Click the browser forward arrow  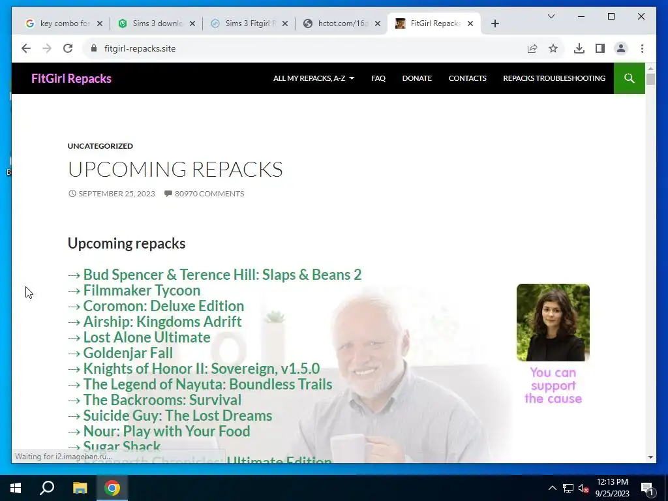pyautogui.click(x=47, y=48)
